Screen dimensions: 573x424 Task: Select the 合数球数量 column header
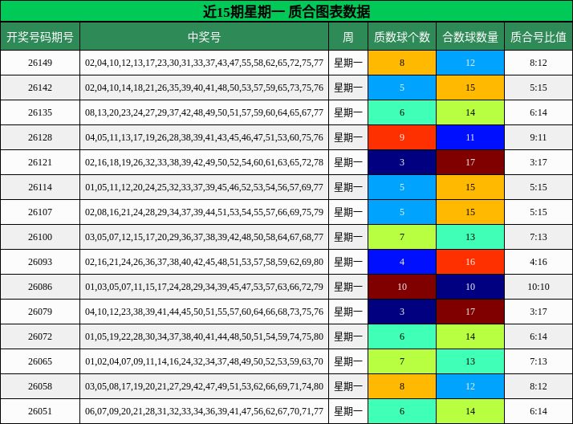[x=470, y=37]
